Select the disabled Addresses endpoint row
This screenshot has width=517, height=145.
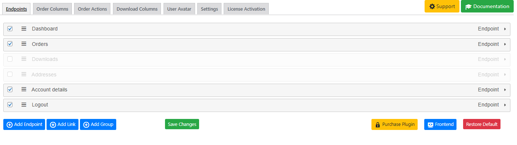257,75
